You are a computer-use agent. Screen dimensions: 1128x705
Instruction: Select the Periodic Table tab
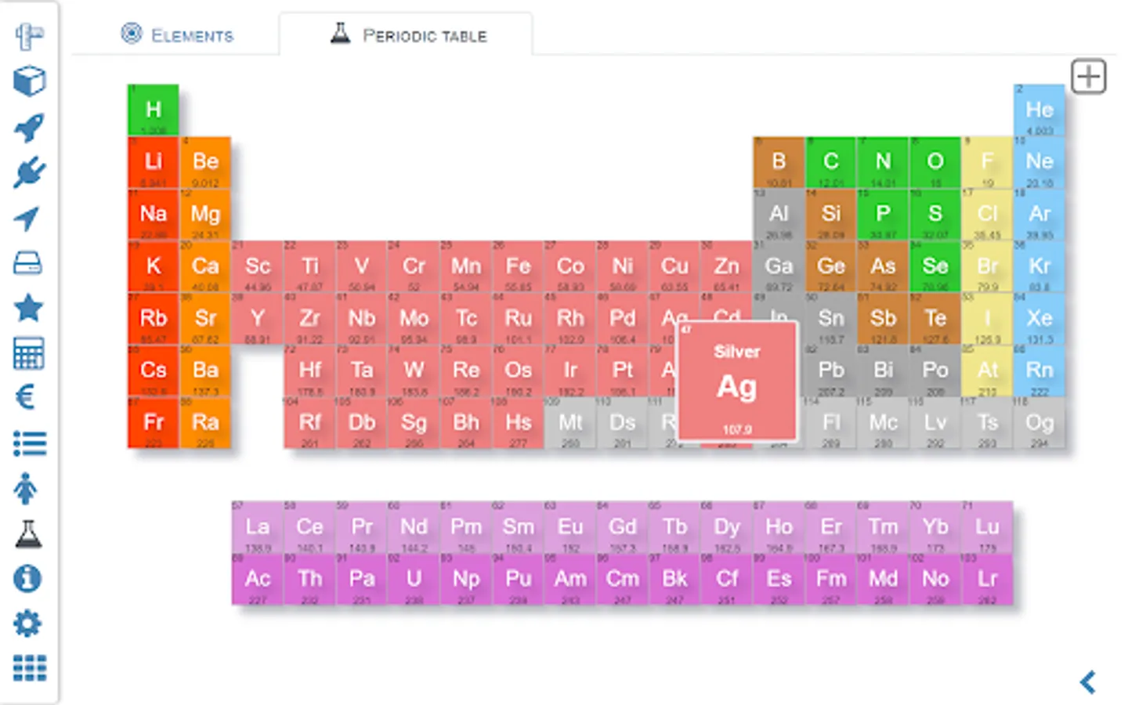(408, 35)
